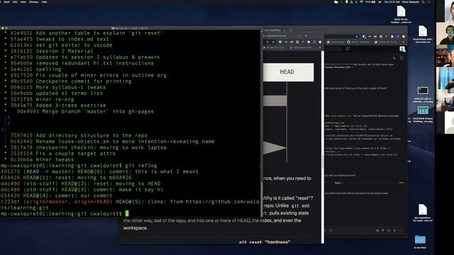The width and height of the screenshot is (454, 255).
Task: Select the terminal screenshot png above the Fitness file
Action: tap(423, 94)
